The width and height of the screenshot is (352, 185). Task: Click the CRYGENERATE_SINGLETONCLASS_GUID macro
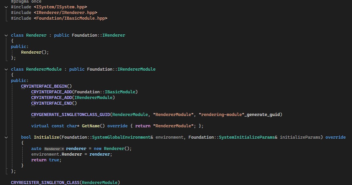click(x=70, y=115)
